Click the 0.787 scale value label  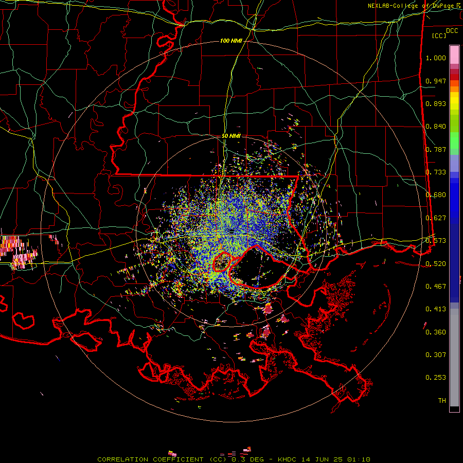pos(436,149)
